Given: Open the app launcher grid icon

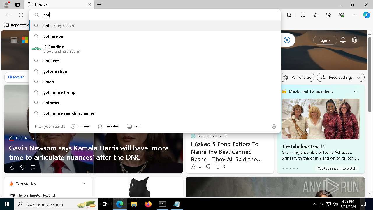Looking at the screenshot, I should [14, 40].
